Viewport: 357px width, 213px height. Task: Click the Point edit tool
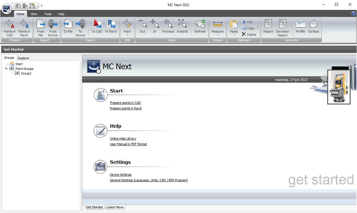(x=127, y=26)
